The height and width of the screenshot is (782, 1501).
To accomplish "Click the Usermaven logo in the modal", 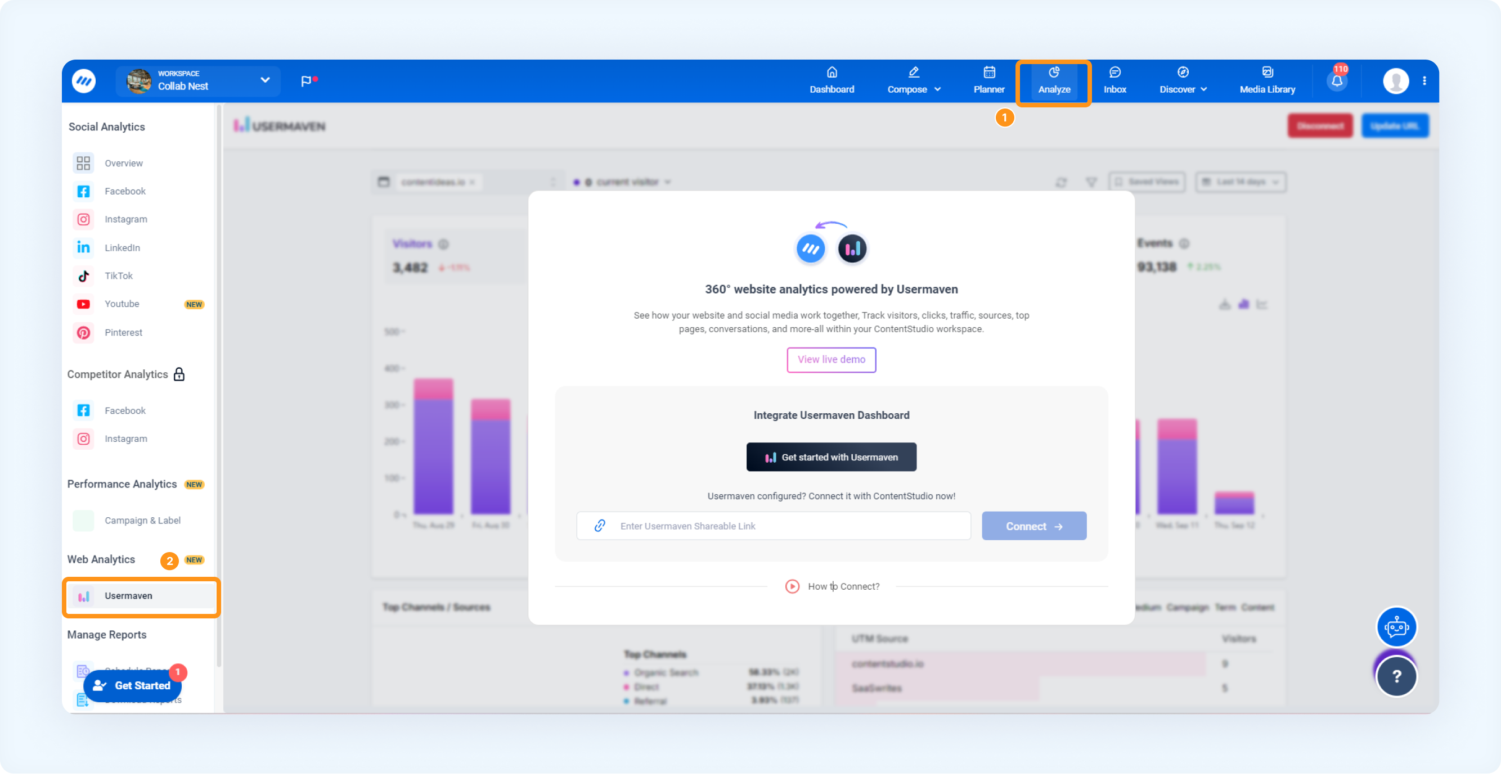I will (x=852, y=248).
